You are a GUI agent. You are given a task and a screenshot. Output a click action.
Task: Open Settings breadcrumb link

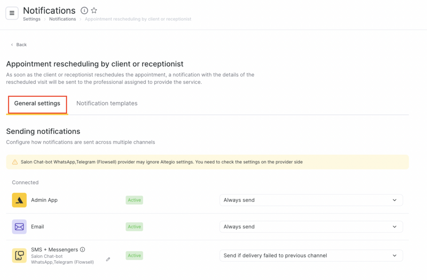(32, 19)
